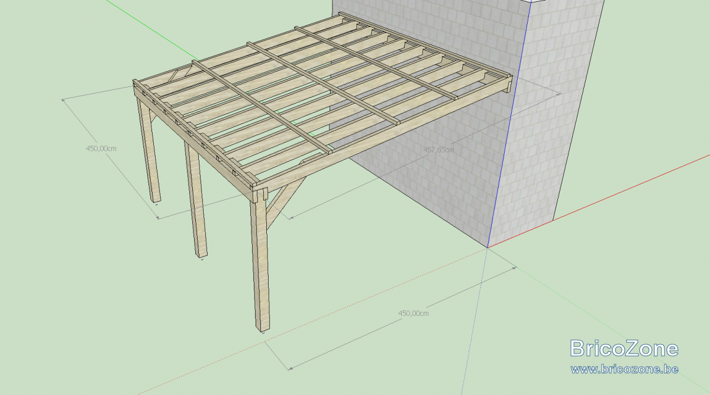Select the 450,00cm dimension left of the posts

[101, 148]
